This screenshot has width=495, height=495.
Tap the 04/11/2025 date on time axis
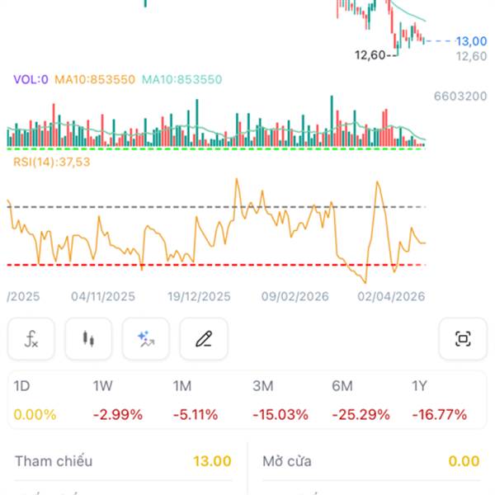pos(102,296)
